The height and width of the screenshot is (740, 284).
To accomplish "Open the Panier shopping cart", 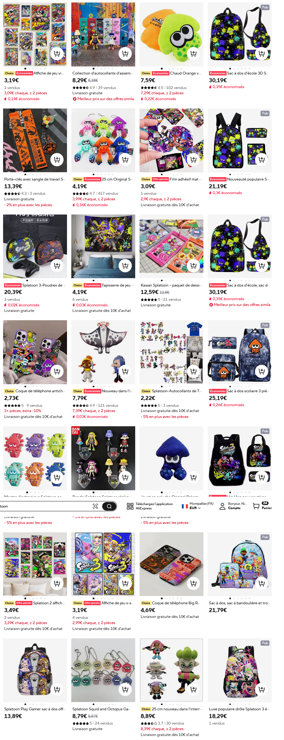I will point(262,506).
